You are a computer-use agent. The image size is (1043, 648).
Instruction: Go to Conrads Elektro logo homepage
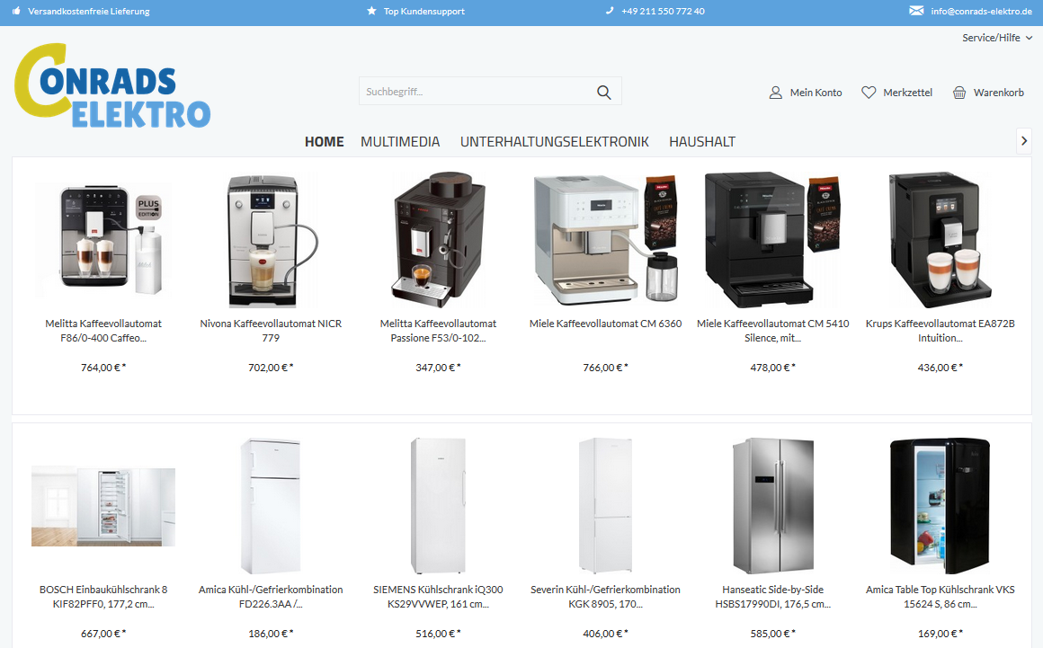[x=112, y=87]
